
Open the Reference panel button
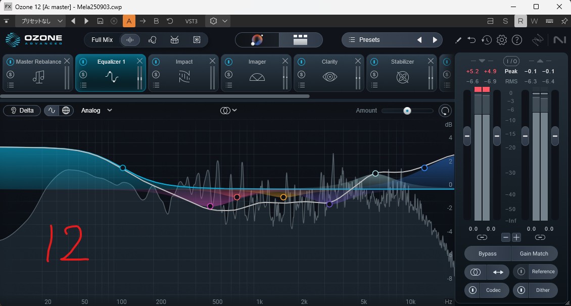543,272
